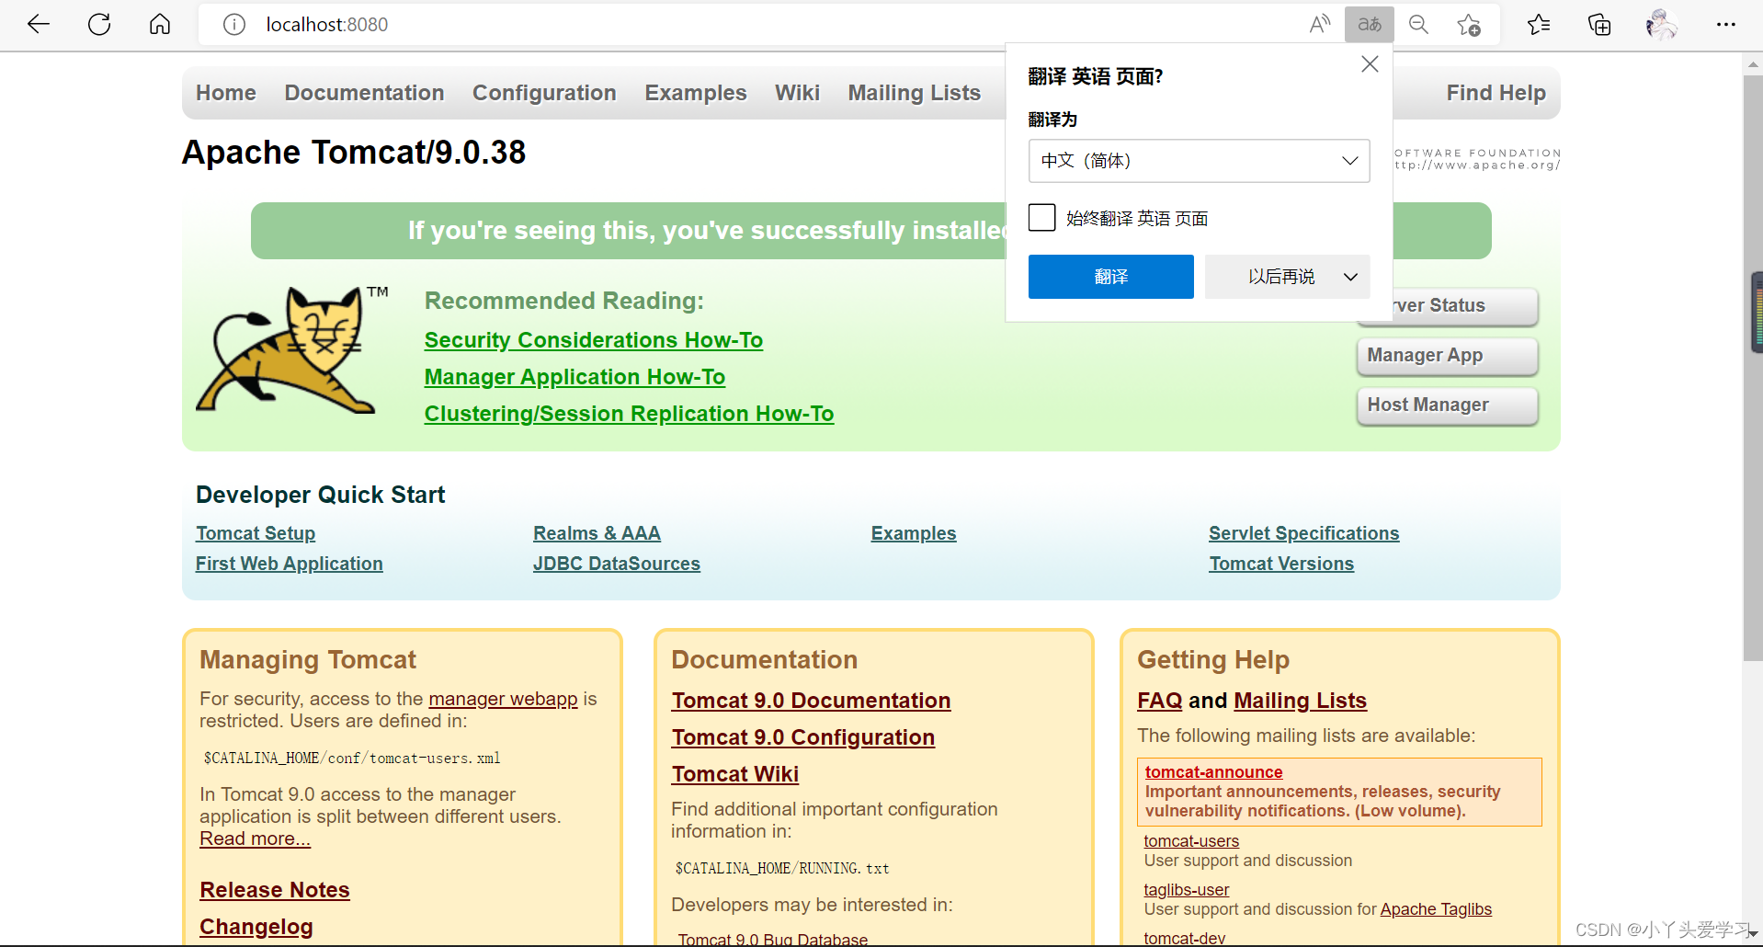Follow the Read more... link
1763x947 pixels.
click(256, 839)
